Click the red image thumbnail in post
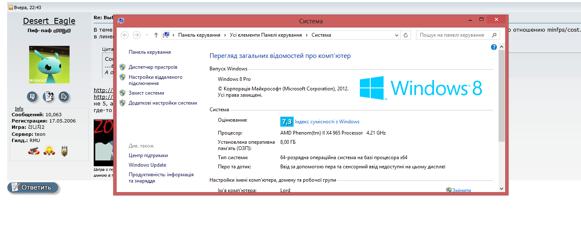581x250 pixels. 103,142
